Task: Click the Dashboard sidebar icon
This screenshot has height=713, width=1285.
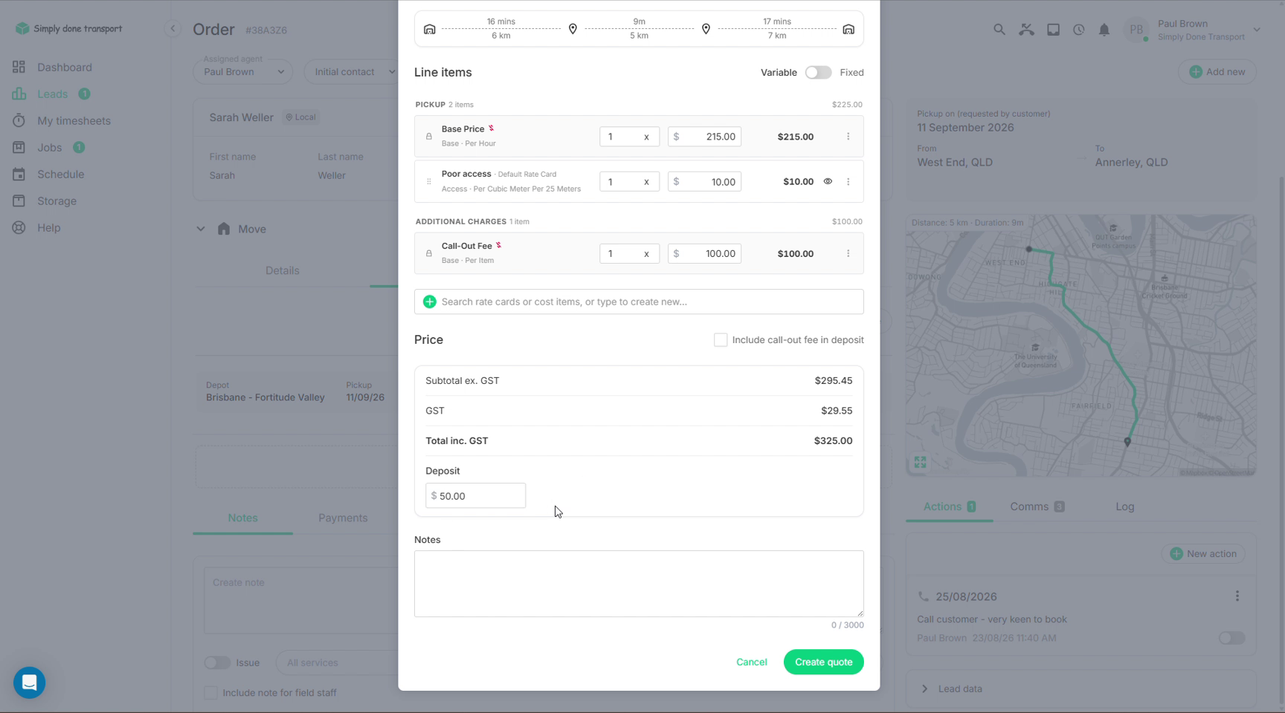Action: [x=19, y=67]
